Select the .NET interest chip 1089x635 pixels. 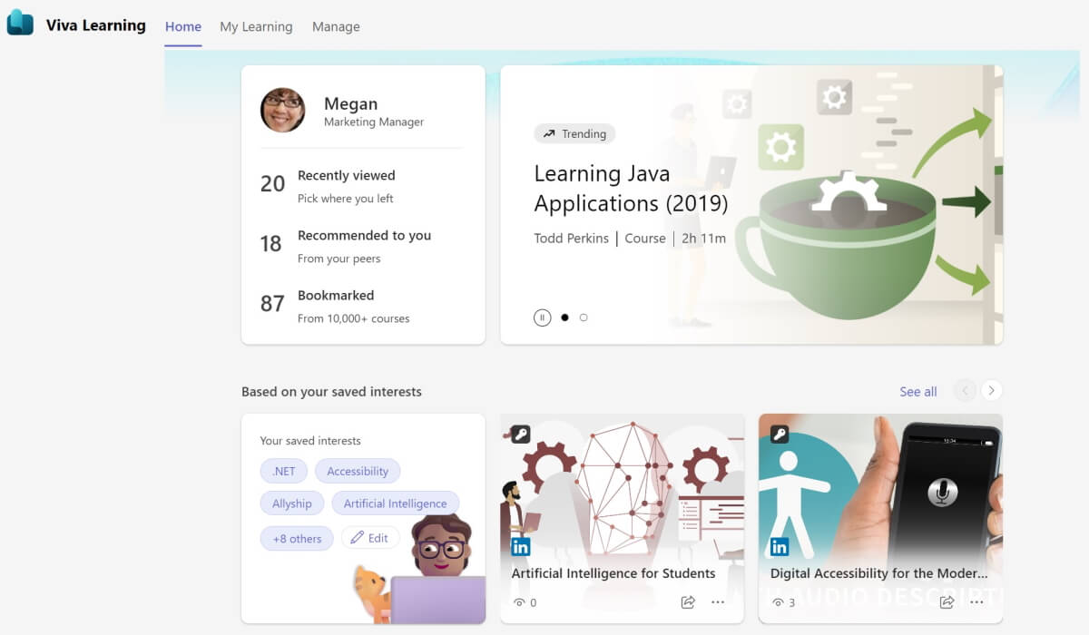coord(283,471)
